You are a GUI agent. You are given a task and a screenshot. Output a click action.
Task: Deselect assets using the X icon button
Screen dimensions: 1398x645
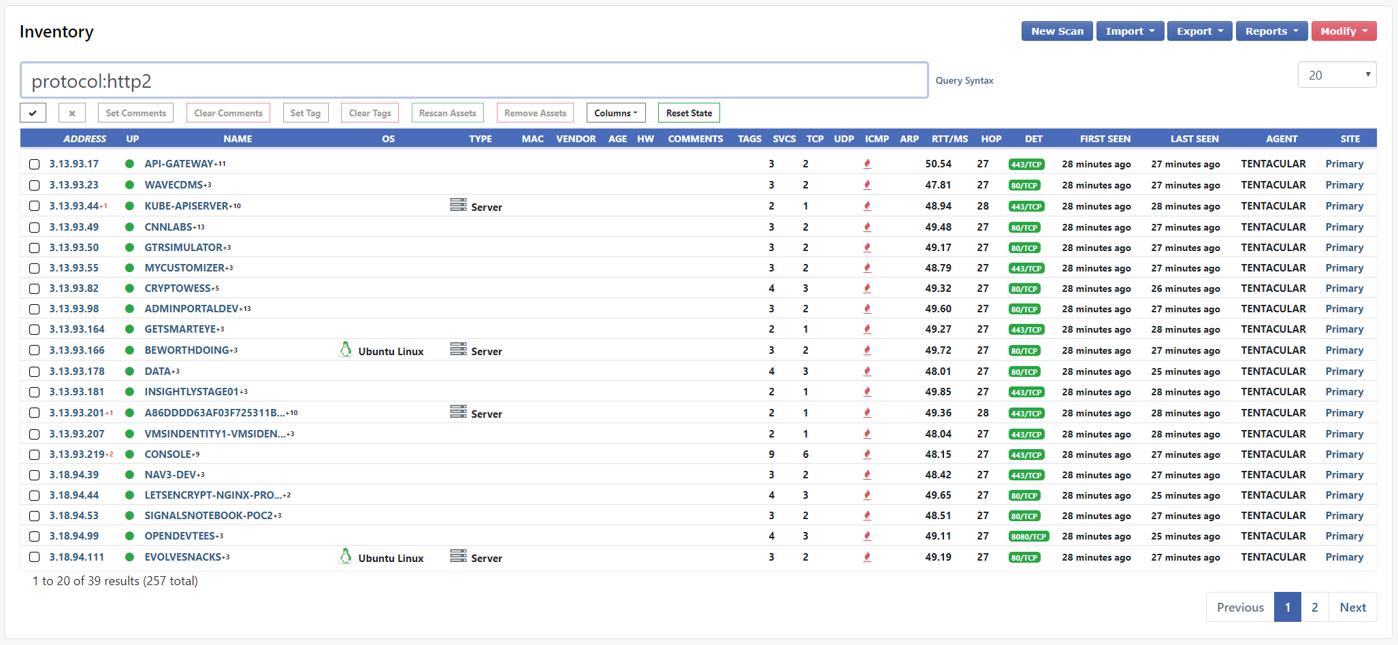click(x=71, y=112)
